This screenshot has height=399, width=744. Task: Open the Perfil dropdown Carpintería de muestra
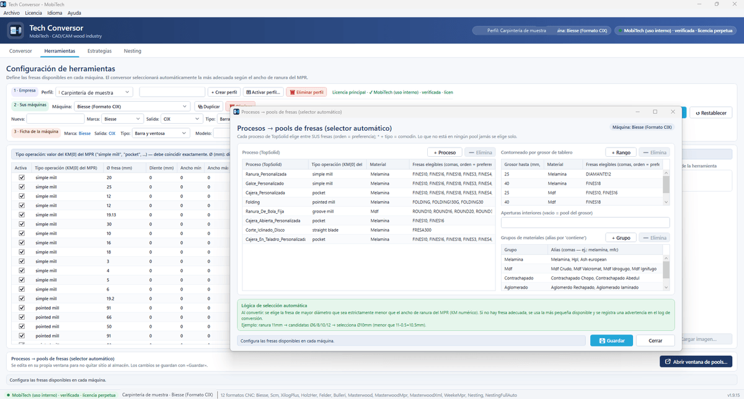(x=94, y=92)
